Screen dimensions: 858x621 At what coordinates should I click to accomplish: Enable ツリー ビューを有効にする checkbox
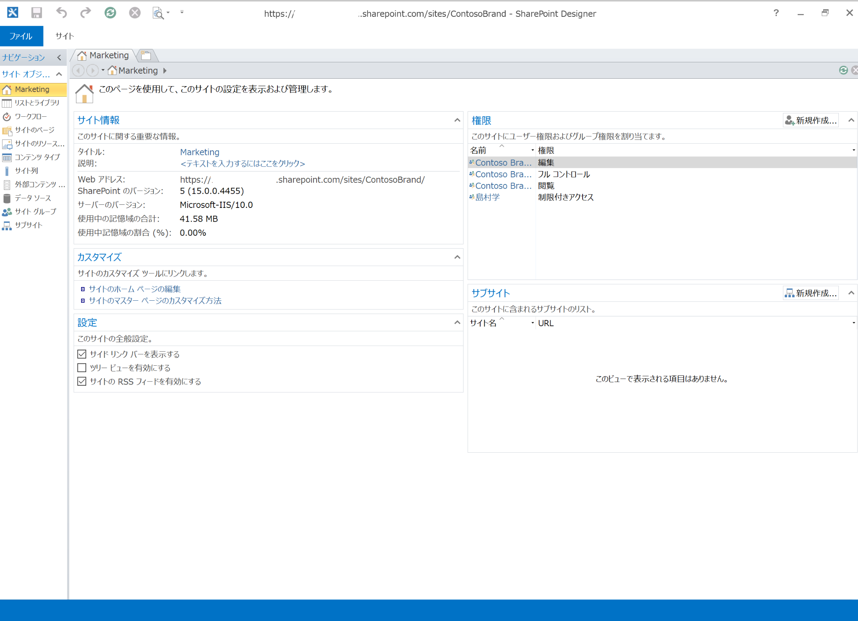pyautogui.click(x=82, y=368)
